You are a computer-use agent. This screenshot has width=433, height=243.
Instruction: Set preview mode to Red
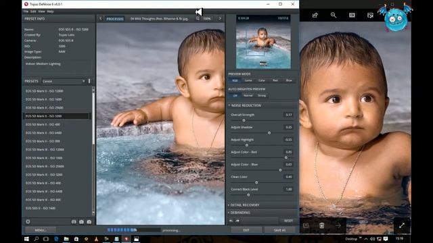(x=275, y=80)
